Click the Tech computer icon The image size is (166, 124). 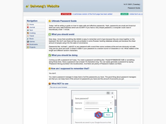coord(28,30)
